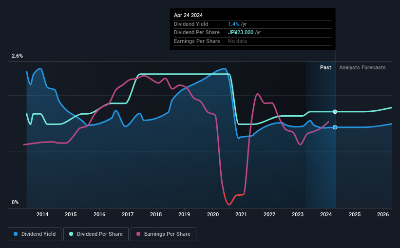400x248 pixels.
Task: Select the teal Dividend Per Share data point marker
Action: pyautogui.click(x=335, y=112)
